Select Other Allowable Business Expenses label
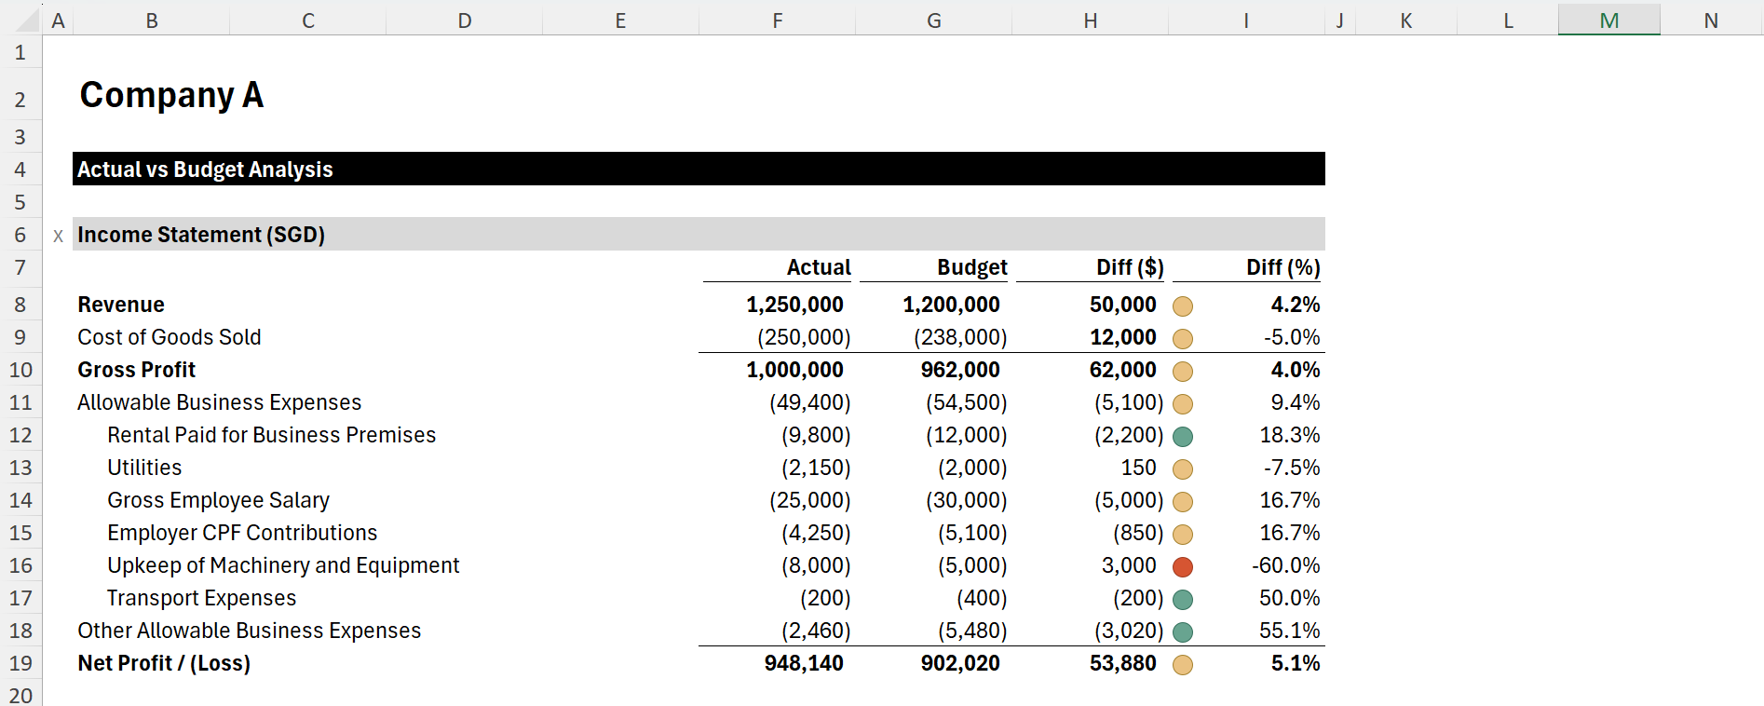1764x706 pixels. point(250,631)
